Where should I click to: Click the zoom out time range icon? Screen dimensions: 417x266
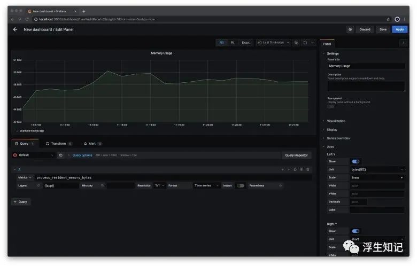pos(296,42)
